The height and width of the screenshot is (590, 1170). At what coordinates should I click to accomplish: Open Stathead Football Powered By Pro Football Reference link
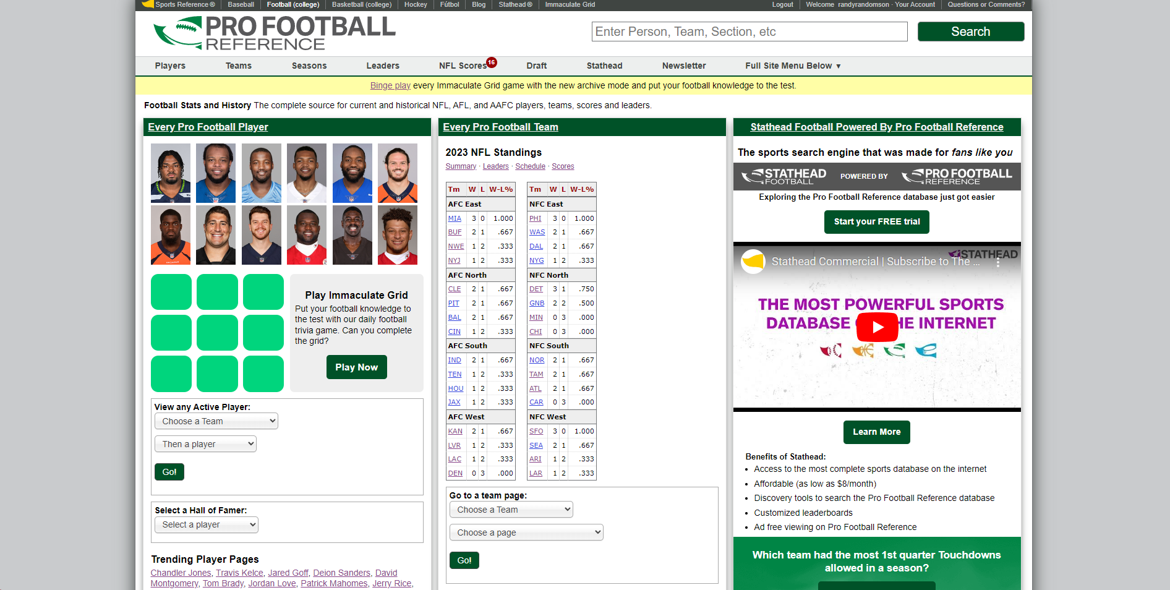877,127
